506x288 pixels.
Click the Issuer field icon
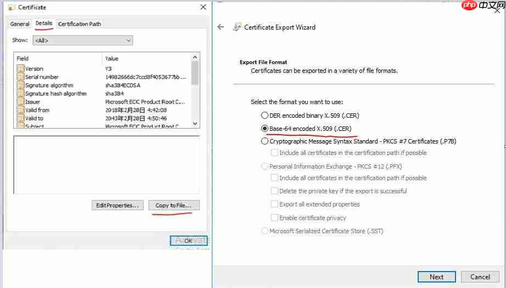point(21,102)
